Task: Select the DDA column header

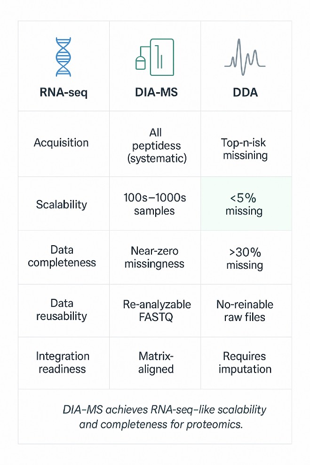Action: click(x=245, y=92)
